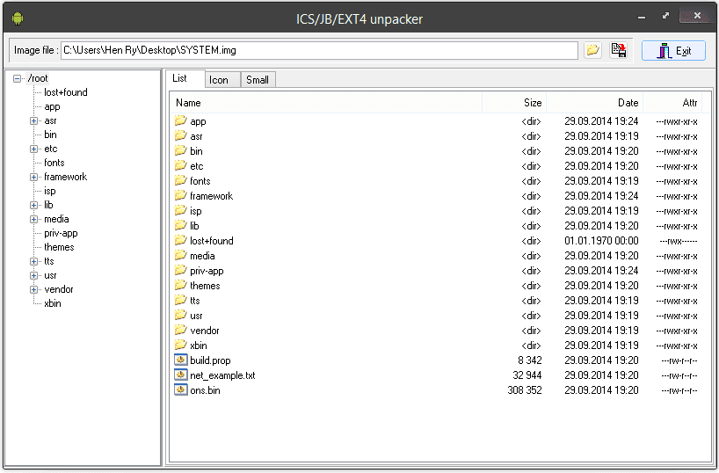Sort by the Attr column header

(672, 103)
